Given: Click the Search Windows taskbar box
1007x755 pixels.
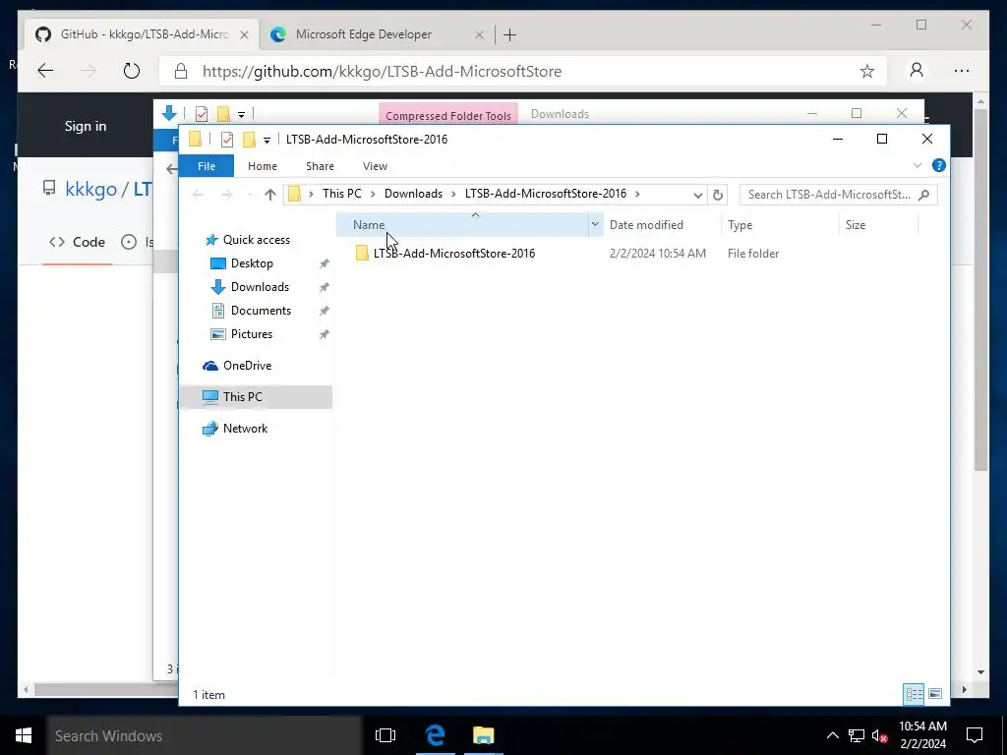Looking at the screenshot, I should [x=205, y=735].
